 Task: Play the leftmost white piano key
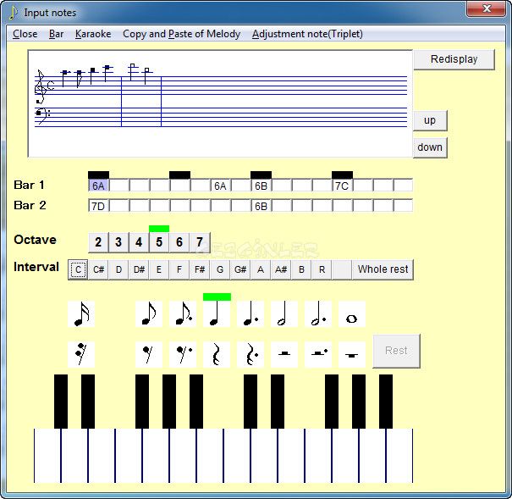[47, 456]
